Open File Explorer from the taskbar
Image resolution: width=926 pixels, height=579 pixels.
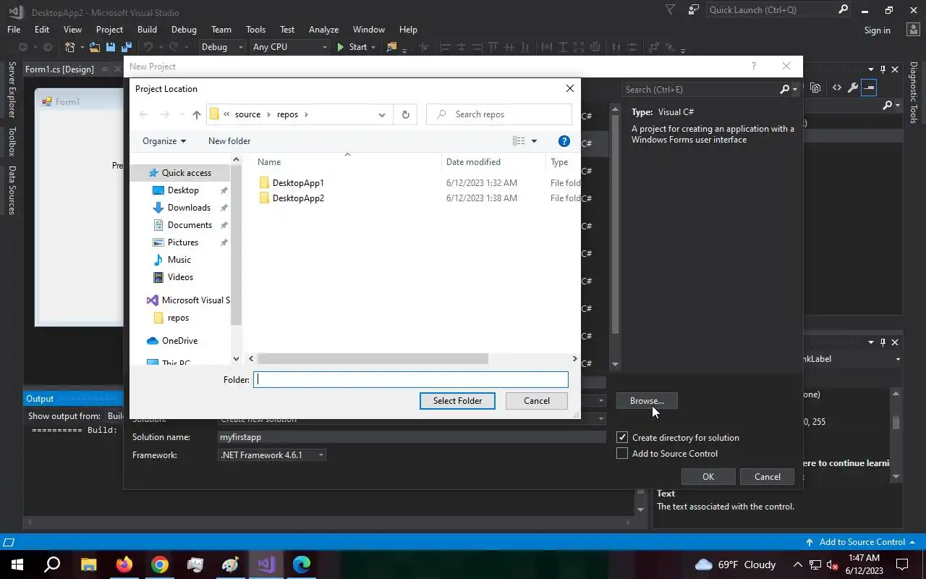coord(88,565)
